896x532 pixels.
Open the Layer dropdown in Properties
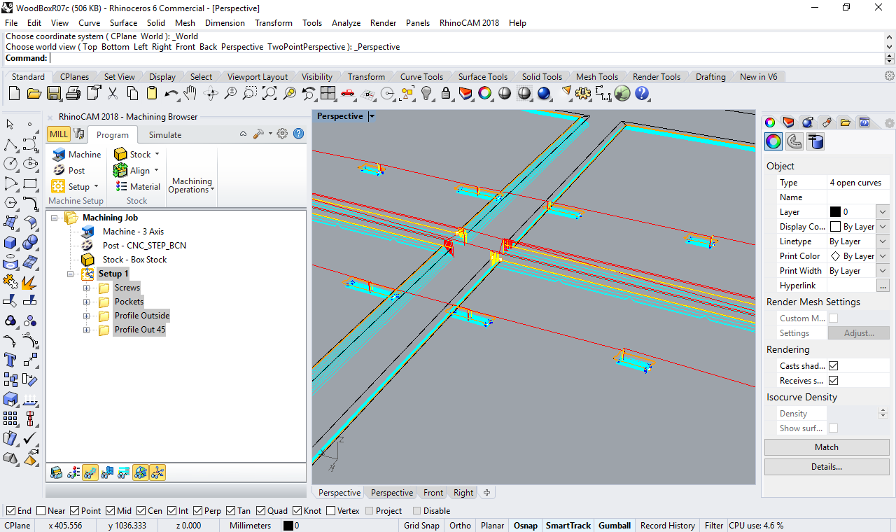pyautogui.click(x=882, y=212)
